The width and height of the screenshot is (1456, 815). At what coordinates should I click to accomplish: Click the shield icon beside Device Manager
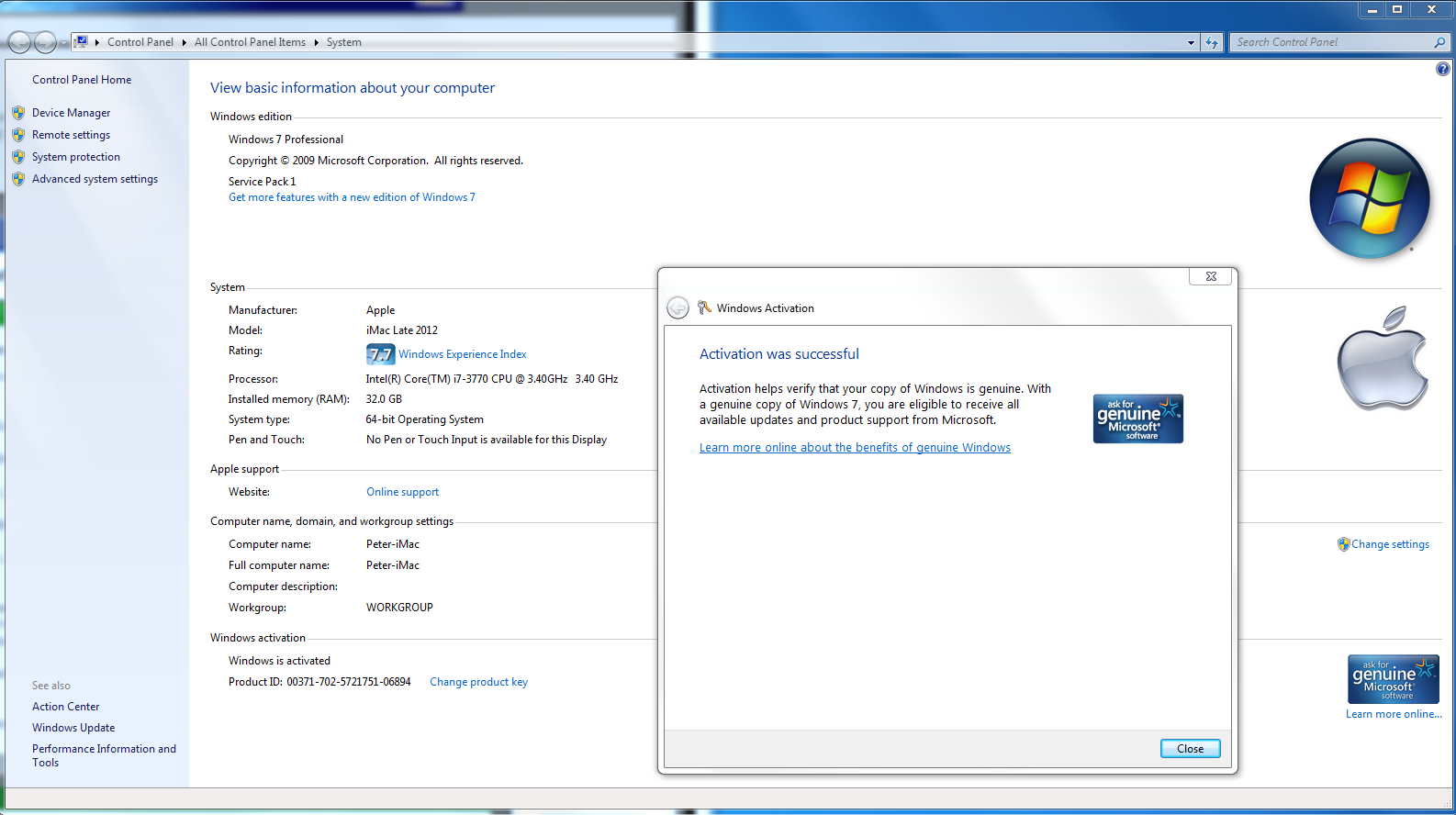(18, 113)
